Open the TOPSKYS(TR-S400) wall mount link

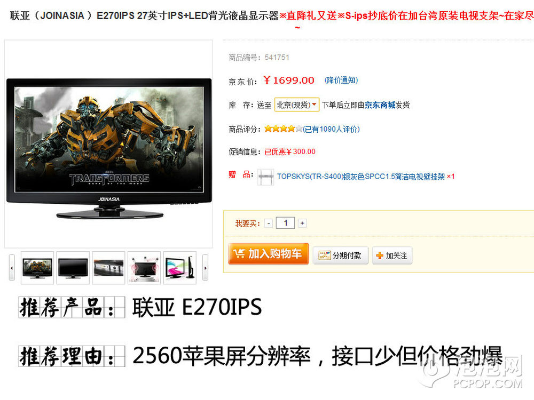360,177
